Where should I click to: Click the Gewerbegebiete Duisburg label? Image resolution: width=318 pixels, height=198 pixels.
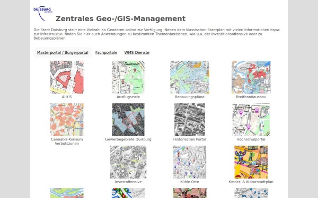click(128, 139)
